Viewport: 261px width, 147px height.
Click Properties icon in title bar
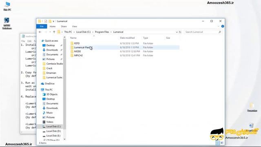[45, 21]
